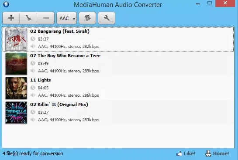The image size is (238, 160).
Task: Open the Home! website link
Action: coord(217,153)
